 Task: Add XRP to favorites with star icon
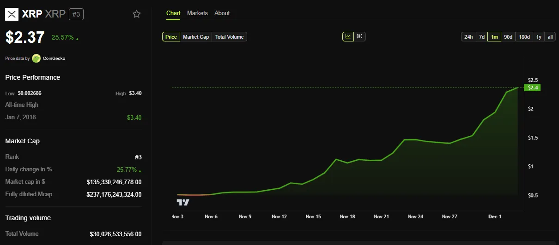(136, 14)
